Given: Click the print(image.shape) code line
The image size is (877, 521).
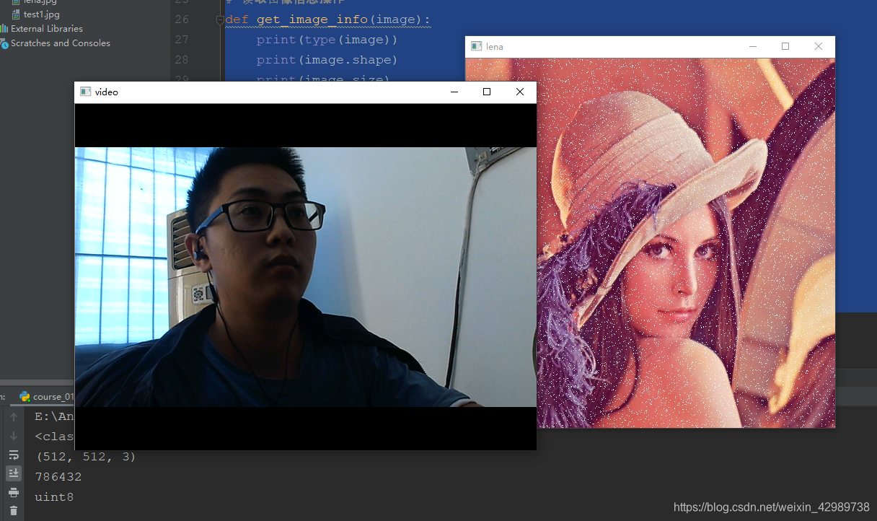Looking at the screenshot, I should [327, 60].
